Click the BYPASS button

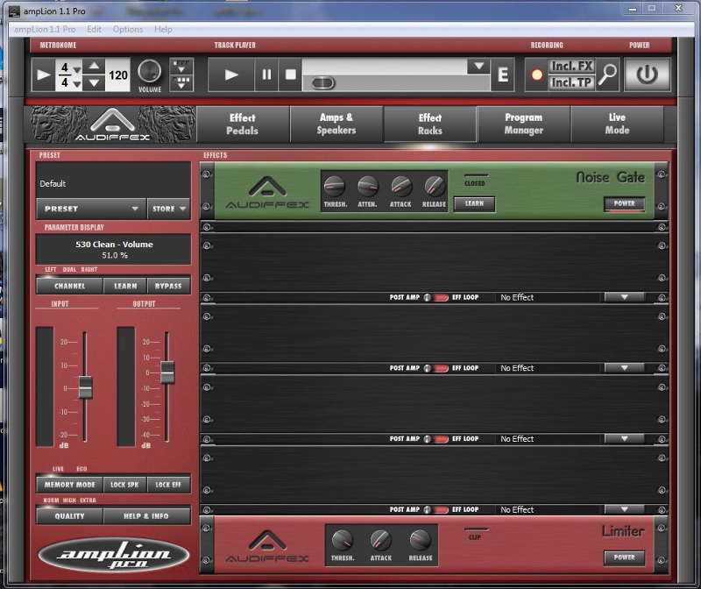click(x=168, y=286)
